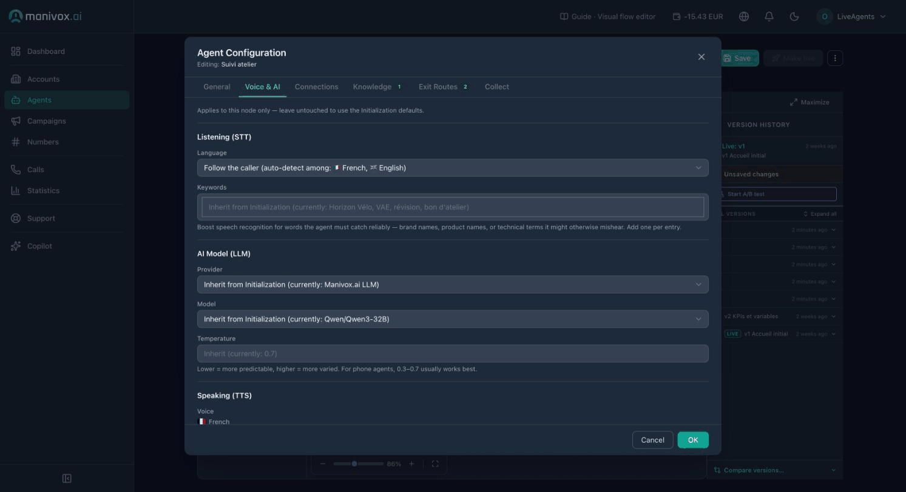The height and width of the screenshot is (492, 906).
Task: Collapse the sidebar with the panel icon
Action: pyautogui.click(x=67, y=479)
